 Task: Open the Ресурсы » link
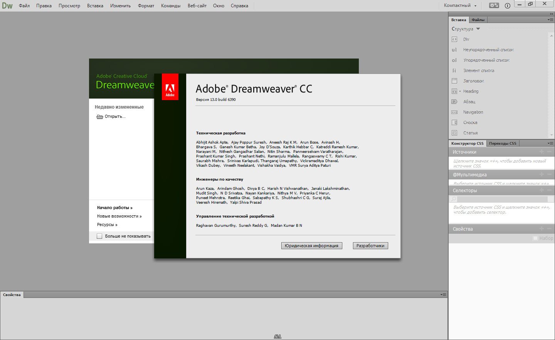coord(107,224)
